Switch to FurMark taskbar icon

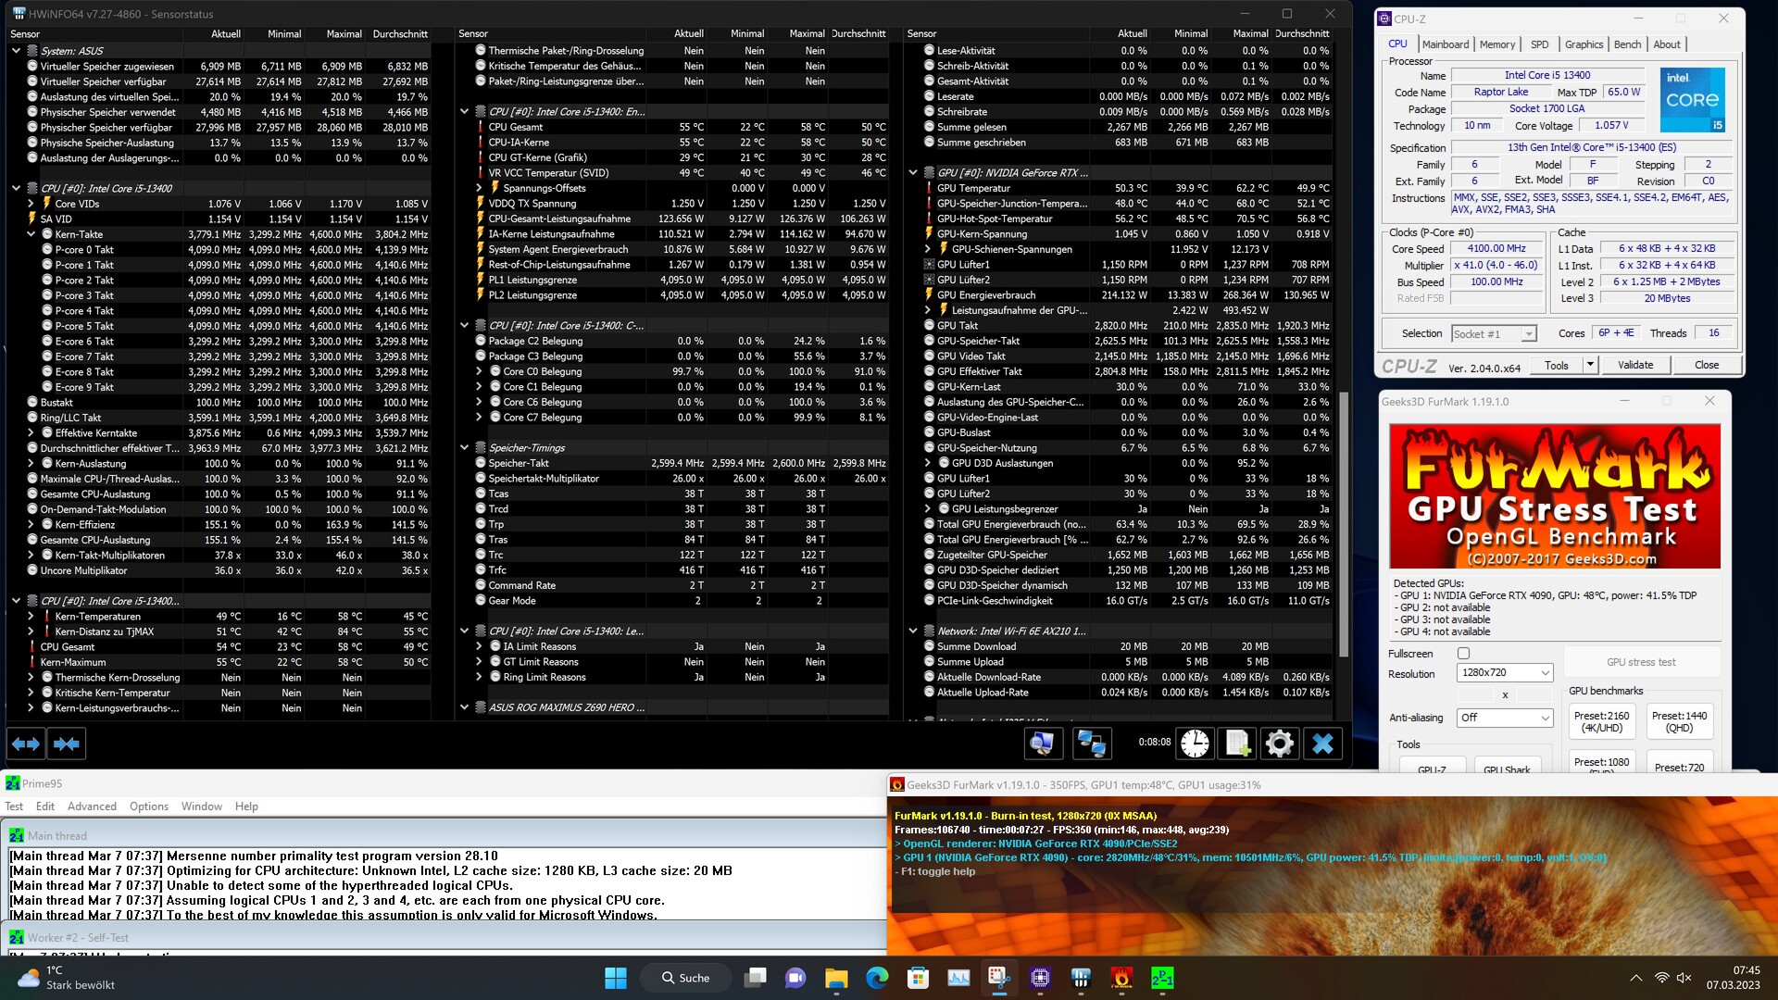tap(1121, 978)
